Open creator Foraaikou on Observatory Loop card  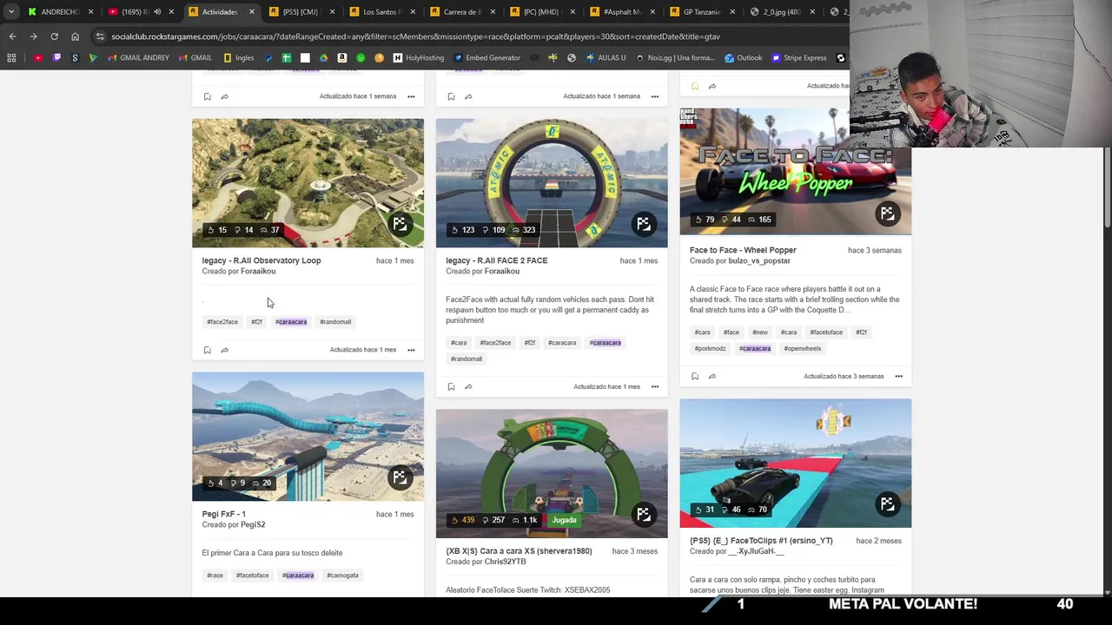[258, 271]
